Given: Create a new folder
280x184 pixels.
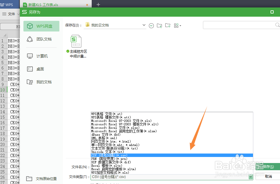Looking at the screenshot, I should (x=168, y=26).
